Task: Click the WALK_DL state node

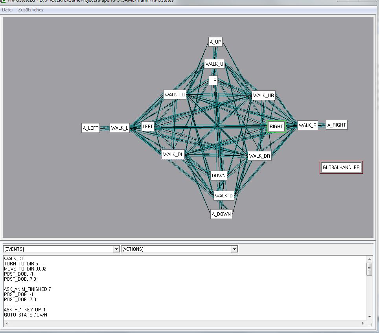Action: (173, 155)
